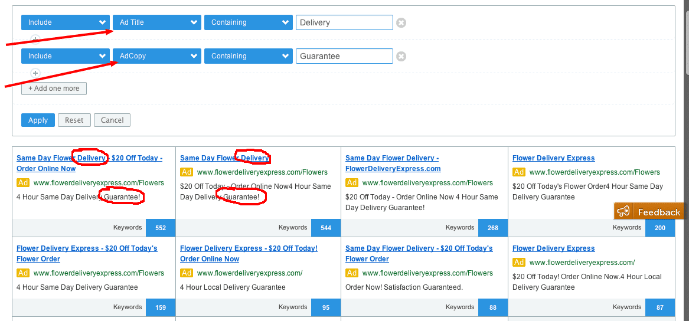This screenshot has width=689, height=321.
Task: Remove the Delivery filter row
Action: [x=401, y=23]
